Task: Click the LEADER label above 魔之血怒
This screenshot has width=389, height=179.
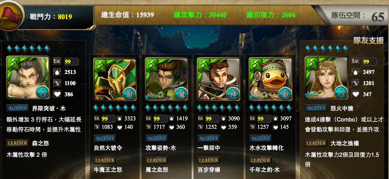Action: (157, 160)
